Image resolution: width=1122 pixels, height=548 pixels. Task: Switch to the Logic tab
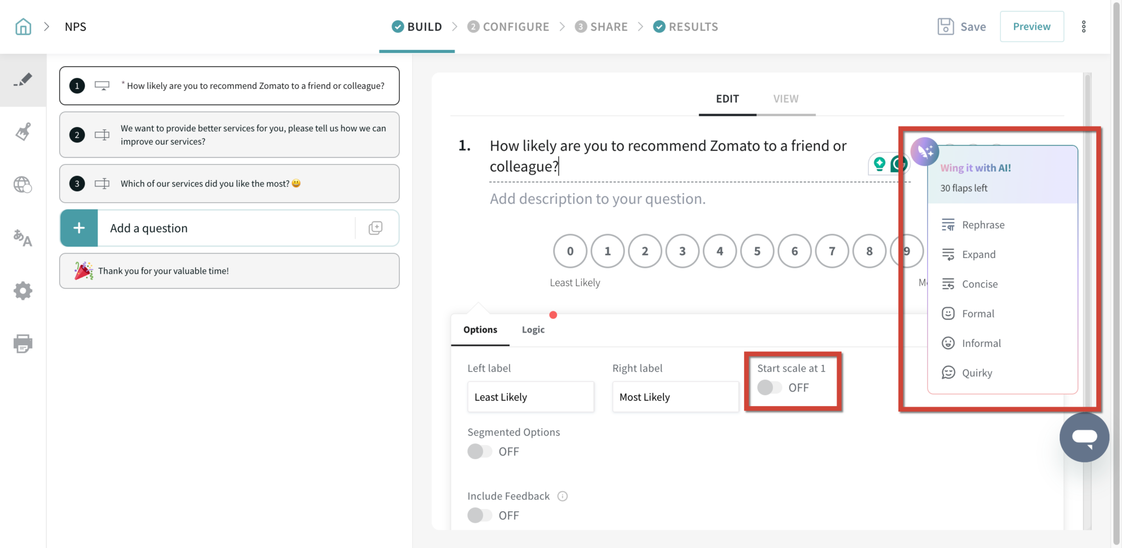point(533,329)
